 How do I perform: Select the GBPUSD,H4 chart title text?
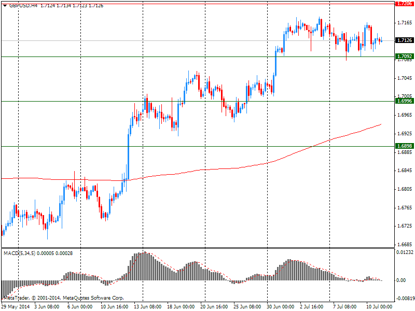pyautogui.click(x=23, y=6)
